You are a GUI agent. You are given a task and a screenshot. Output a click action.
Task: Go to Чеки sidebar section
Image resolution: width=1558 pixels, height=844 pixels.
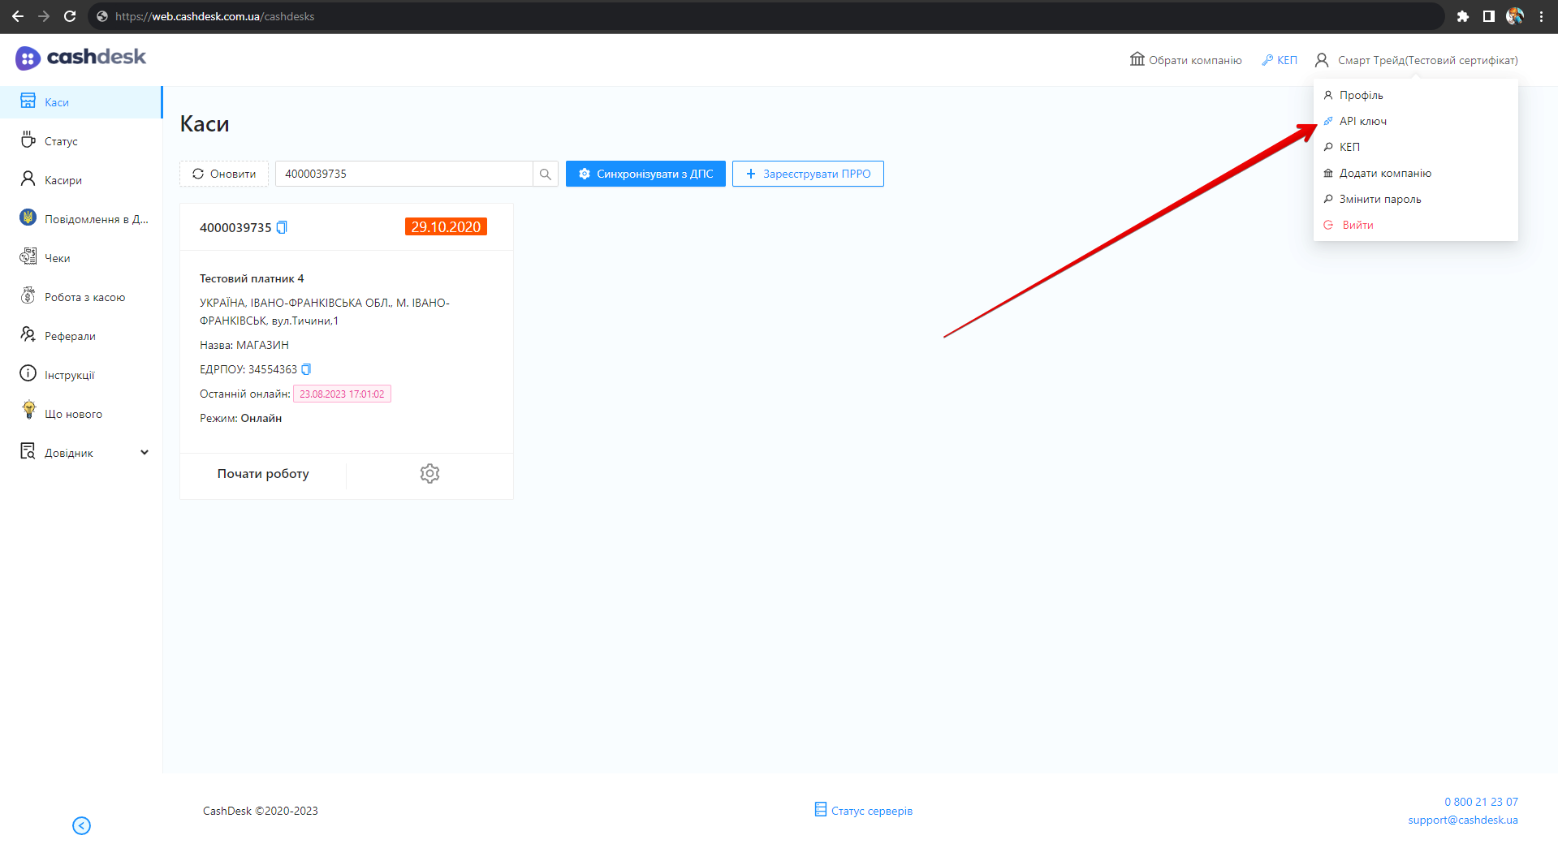tap(57, 258)
